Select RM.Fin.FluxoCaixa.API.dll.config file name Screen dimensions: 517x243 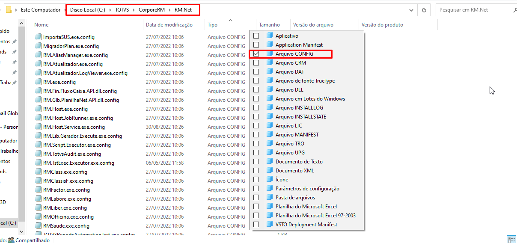[x=80, y=91]
